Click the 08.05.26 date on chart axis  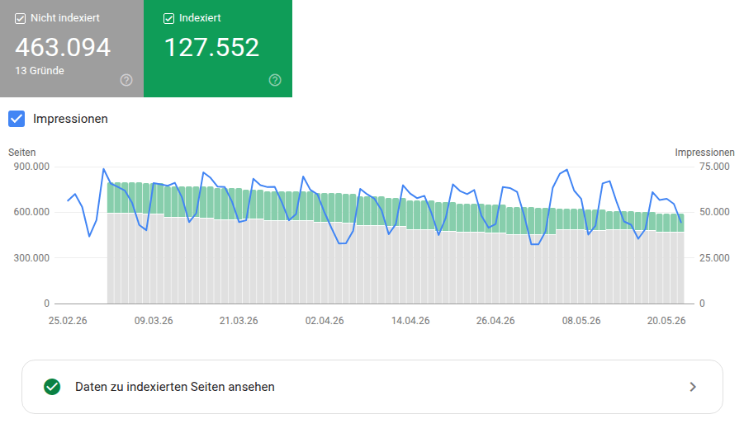581,321
